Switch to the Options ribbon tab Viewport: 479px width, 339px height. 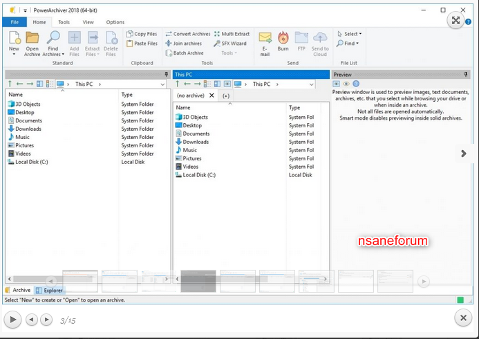(x=115, y=22)
